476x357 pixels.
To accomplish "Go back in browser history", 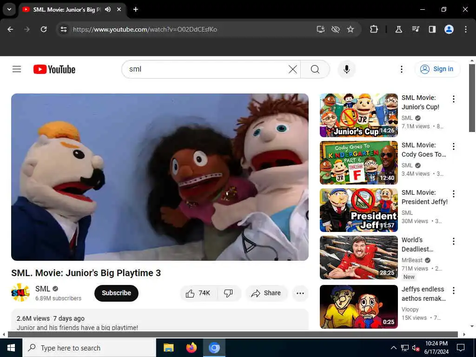I will (x=10, y=29).
